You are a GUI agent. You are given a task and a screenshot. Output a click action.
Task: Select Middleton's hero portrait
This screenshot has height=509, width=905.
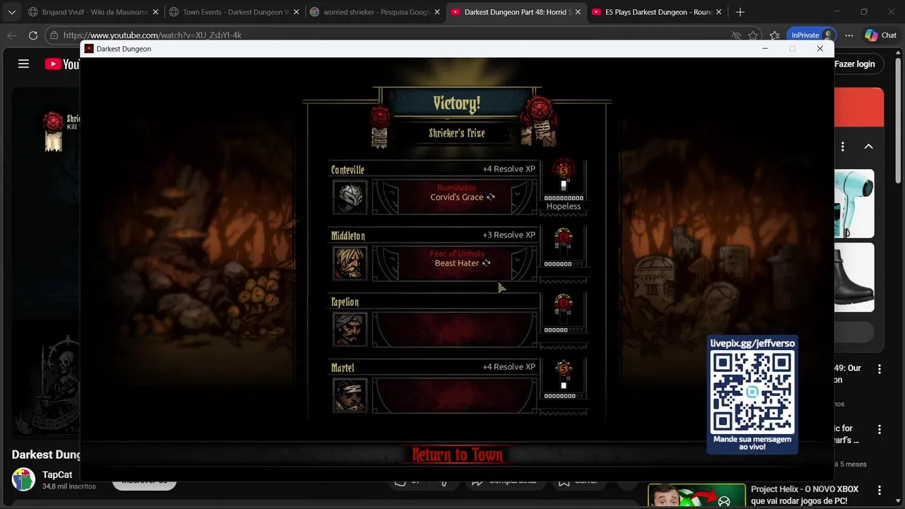[349, 262]
